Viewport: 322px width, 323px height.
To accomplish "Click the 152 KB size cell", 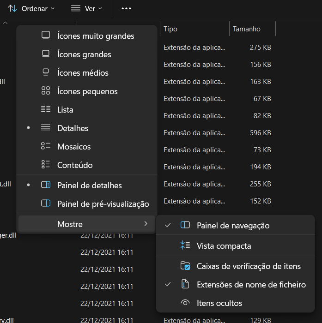I will (260, 201).
